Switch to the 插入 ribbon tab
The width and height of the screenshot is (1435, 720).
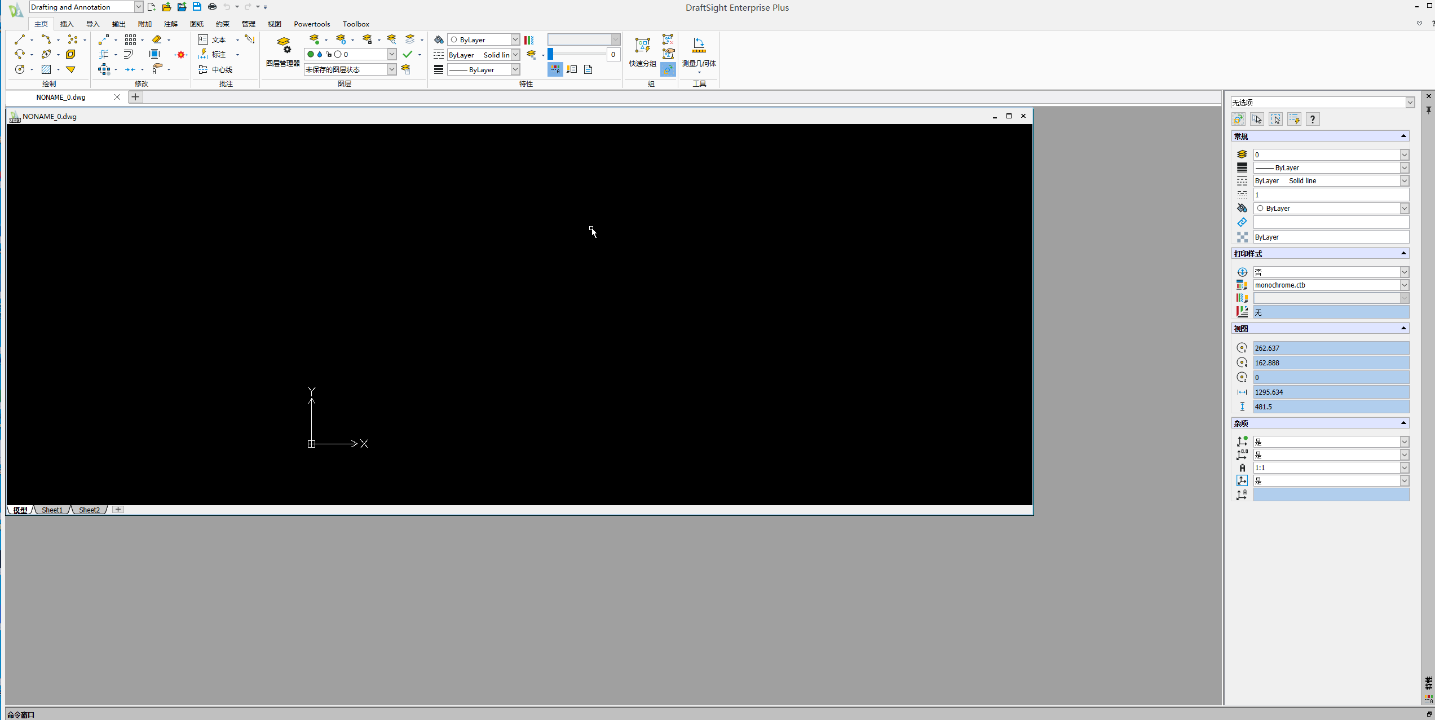[67, 24]
